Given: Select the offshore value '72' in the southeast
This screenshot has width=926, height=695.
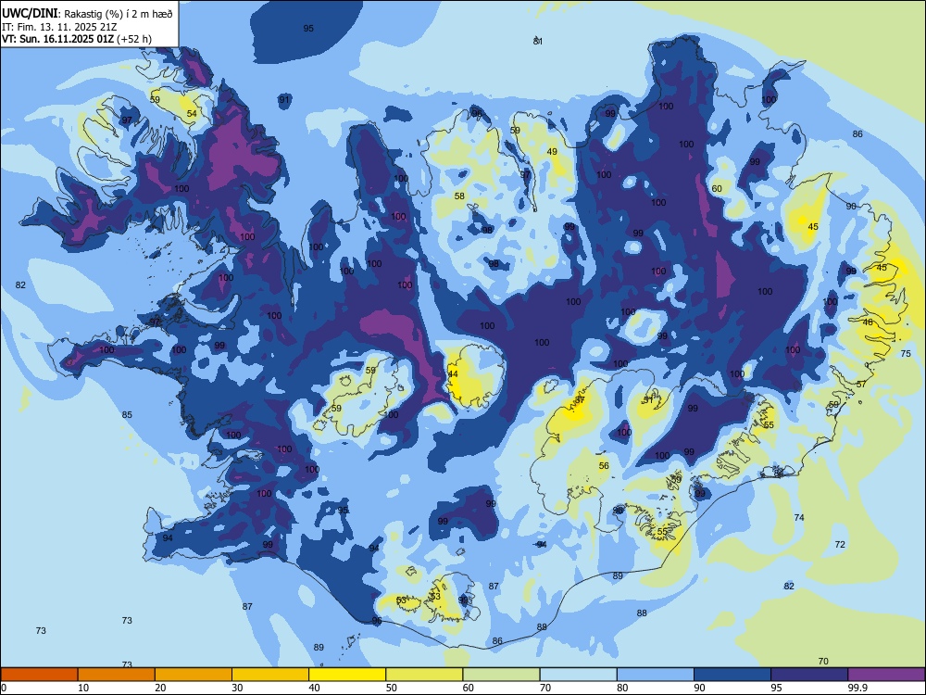Looking at the screenshot, I should point(841,544).
